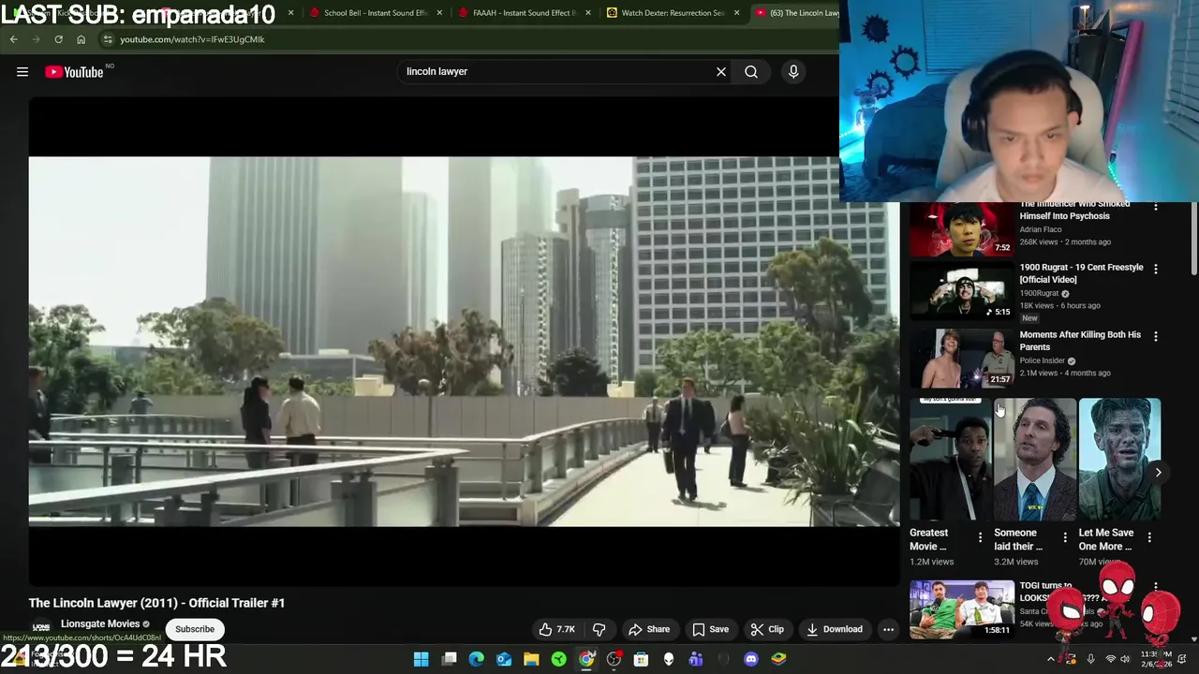
Task: Open Microsoft Store from taskbar
Action: point(641,659)
